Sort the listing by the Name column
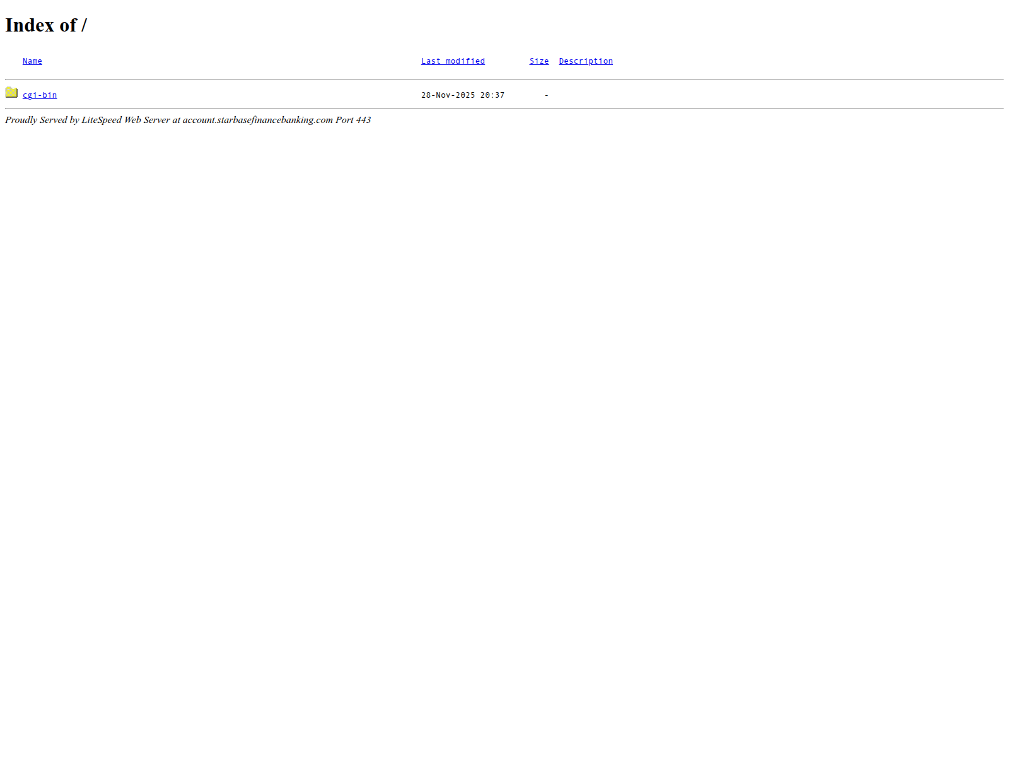Image resolution: width=1009 pixels, height=757 pixels. (x=32, y=61)
